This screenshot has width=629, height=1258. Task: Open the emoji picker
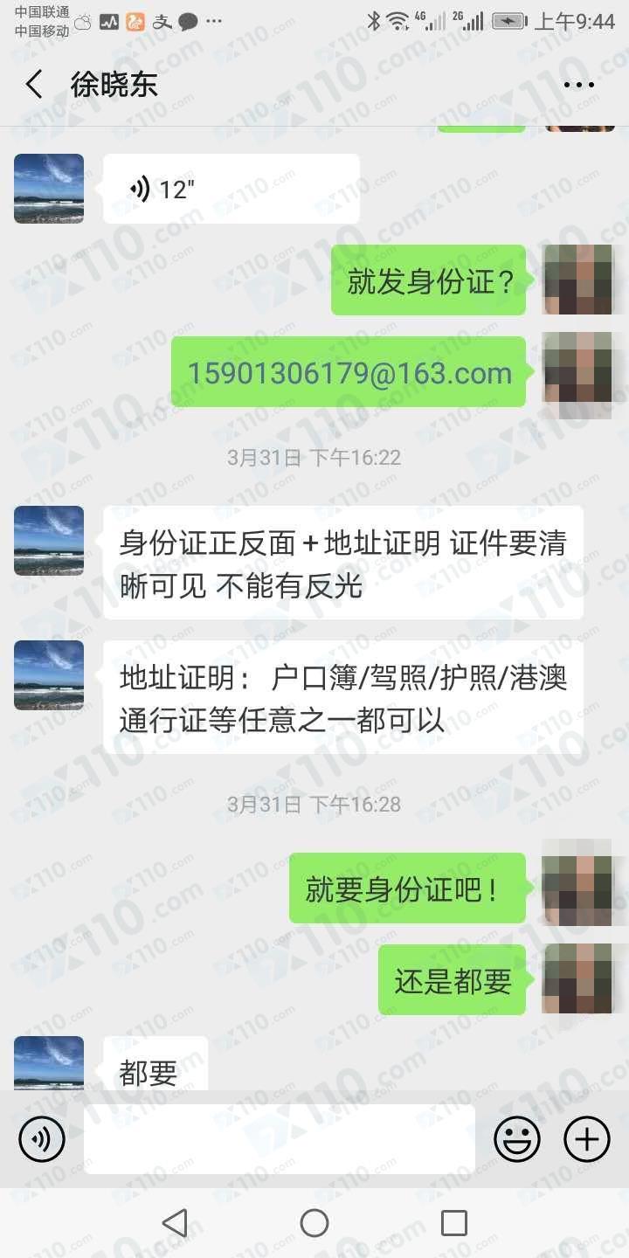tap(517, 1139)
